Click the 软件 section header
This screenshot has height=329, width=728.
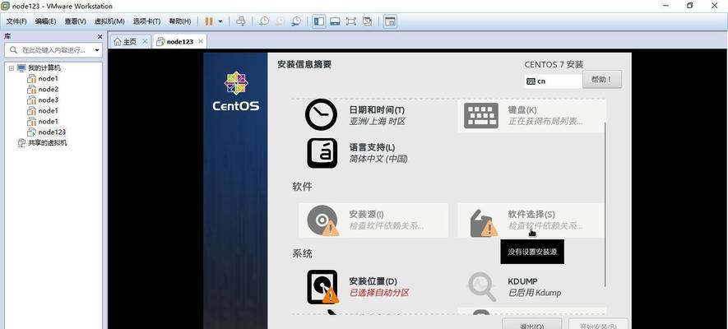point(302,187)
